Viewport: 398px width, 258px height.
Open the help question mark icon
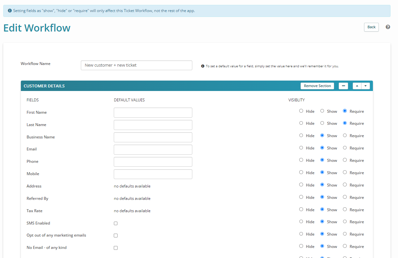[x=388, y=27]
